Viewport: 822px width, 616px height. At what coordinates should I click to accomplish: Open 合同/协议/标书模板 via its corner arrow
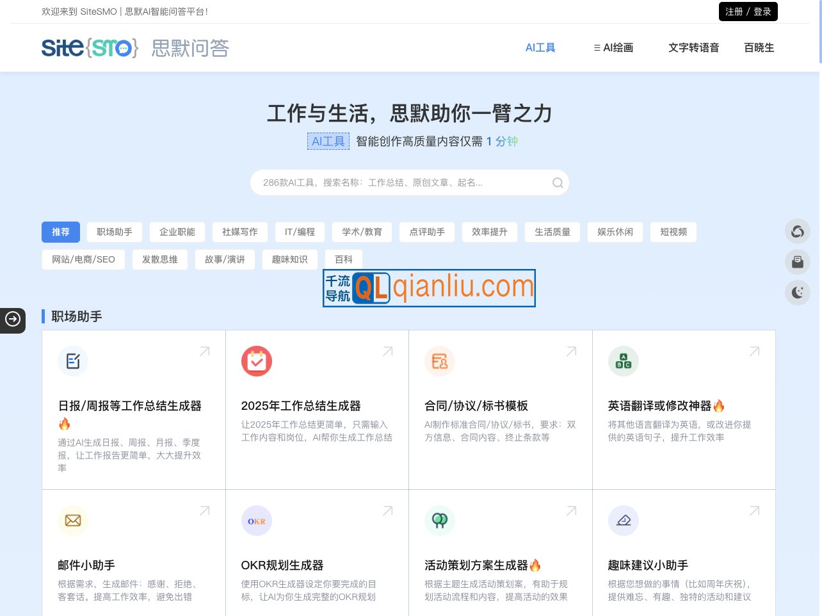coord(571,351)
